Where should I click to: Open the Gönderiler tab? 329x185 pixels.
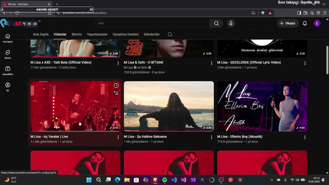click(x=152, y=34)
